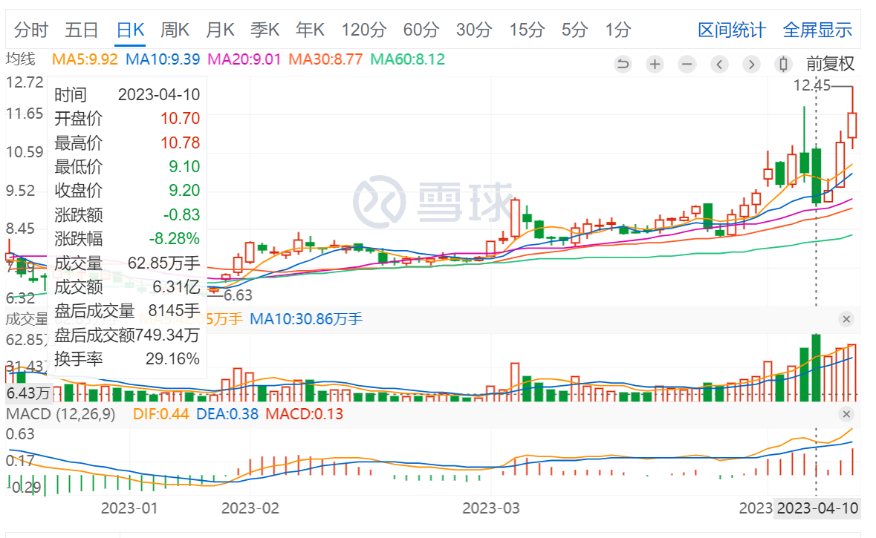Open the 前复权 price adjustment dropdown
Screen dimensions: 876x538
pos(830,65)
